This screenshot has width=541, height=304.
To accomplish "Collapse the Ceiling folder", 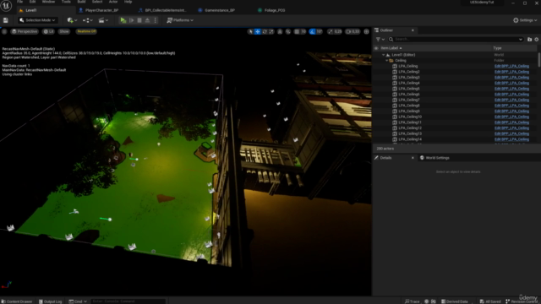I will tap(387, 60).
